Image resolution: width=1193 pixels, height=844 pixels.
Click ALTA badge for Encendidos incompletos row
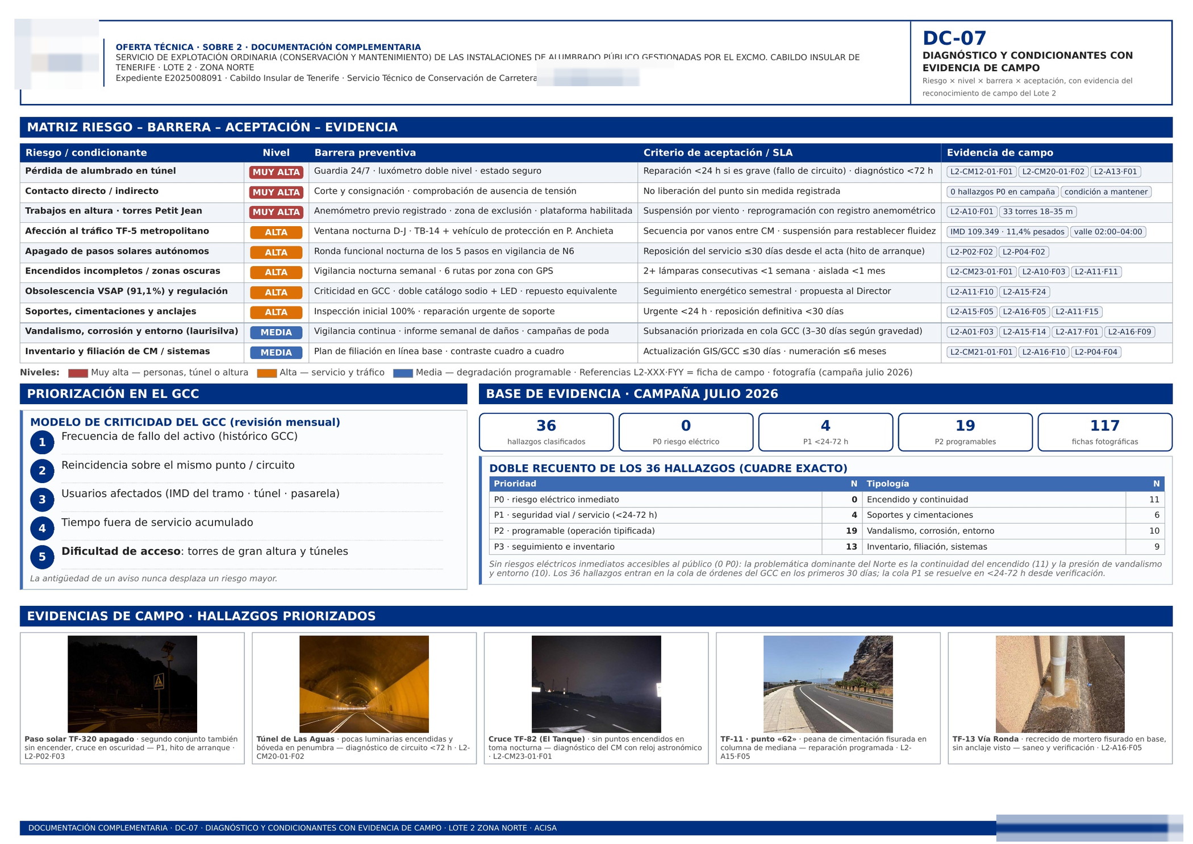point(276,272)
